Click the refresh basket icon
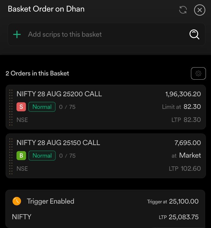The height and width of the screenshot is (228, 211). tap(183, 10)
